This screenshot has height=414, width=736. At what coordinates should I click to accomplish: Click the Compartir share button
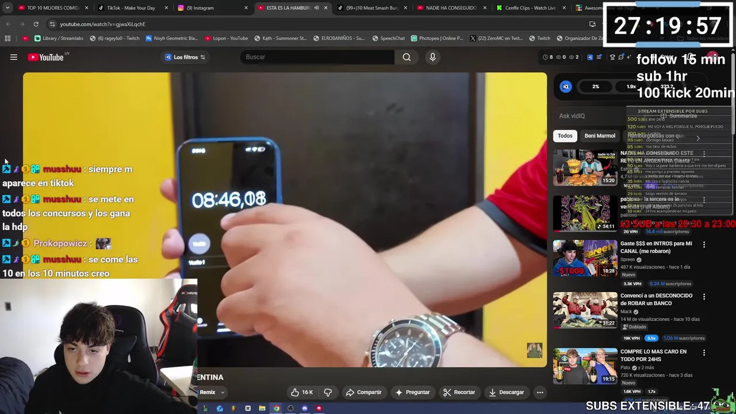tap(363, 392)
